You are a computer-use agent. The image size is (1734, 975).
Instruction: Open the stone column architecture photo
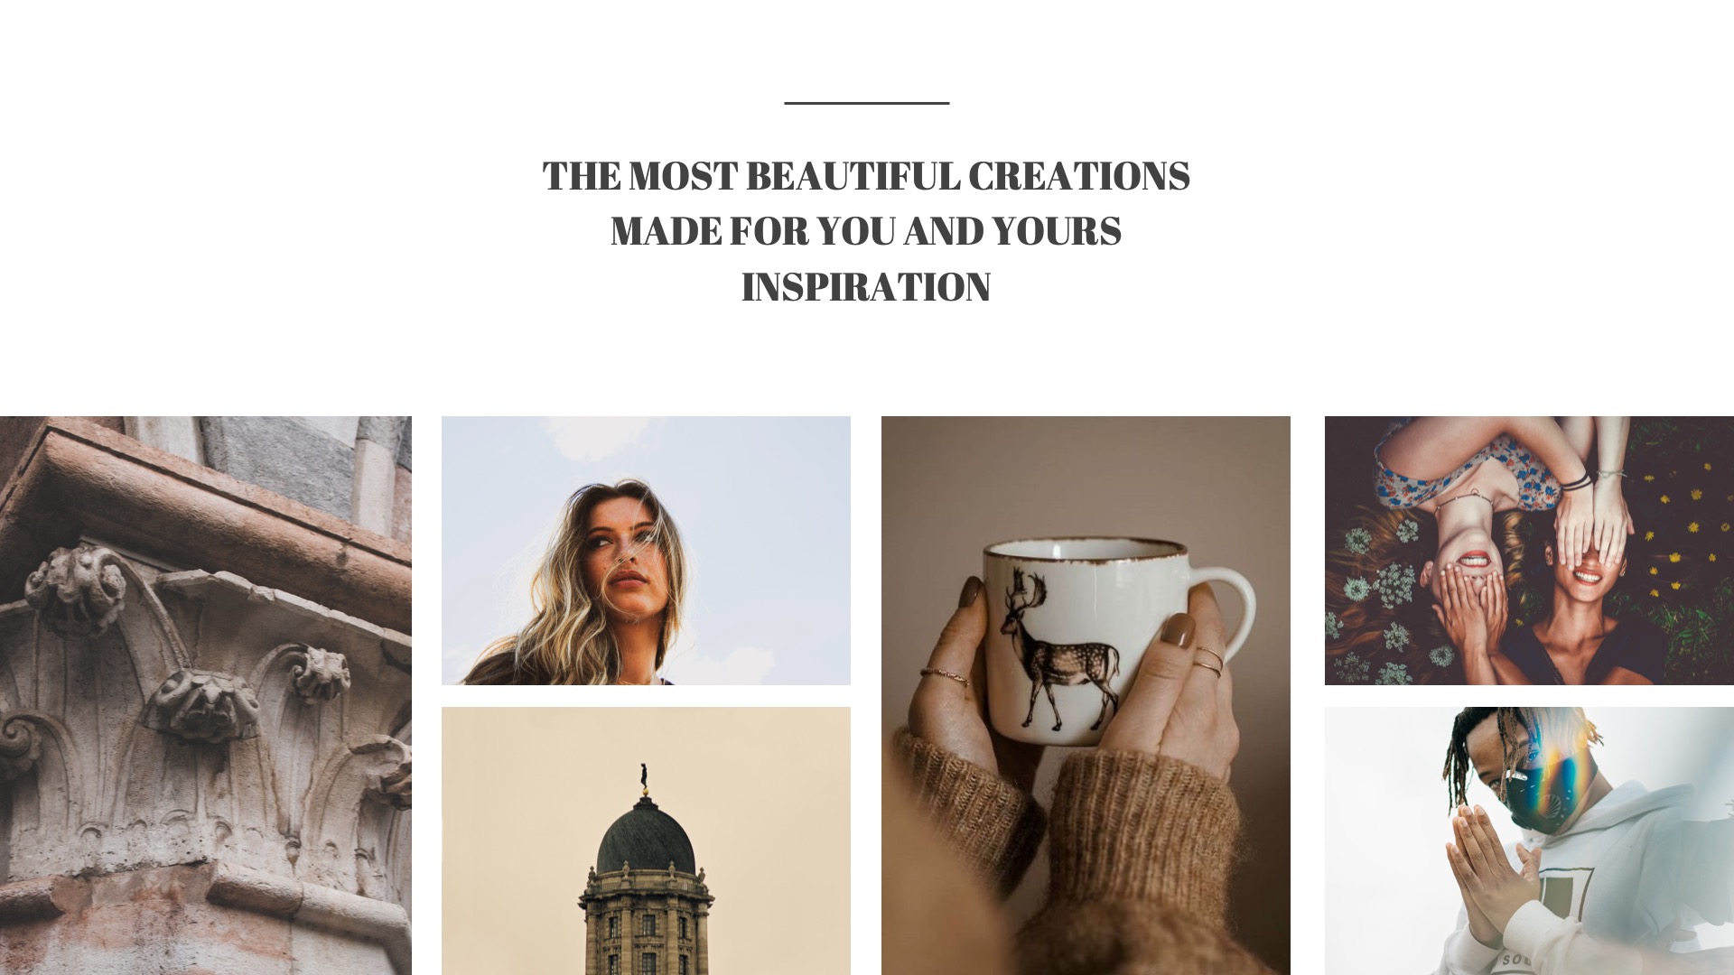click(x=206, y=695)
